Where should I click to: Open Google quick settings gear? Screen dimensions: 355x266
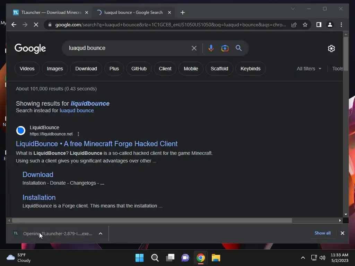(331, 48)
